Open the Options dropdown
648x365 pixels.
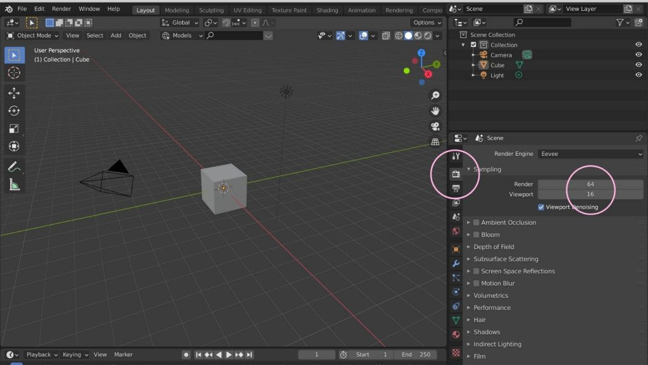[x=427, y=23]
